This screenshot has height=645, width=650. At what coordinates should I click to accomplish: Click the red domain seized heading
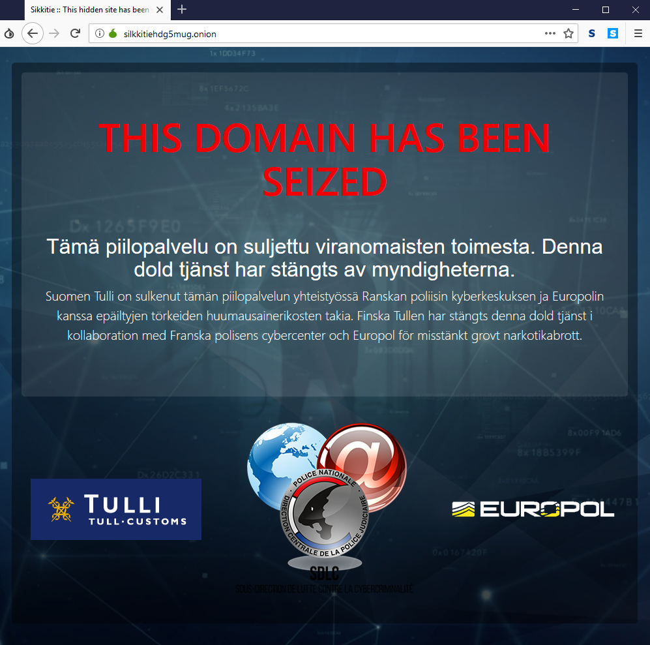tap(325, 160)
